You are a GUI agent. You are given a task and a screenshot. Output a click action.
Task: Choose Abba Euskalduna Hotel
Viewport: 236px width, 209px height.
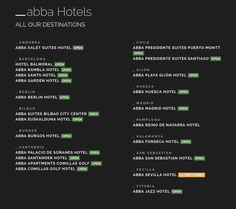click(43, 119)
